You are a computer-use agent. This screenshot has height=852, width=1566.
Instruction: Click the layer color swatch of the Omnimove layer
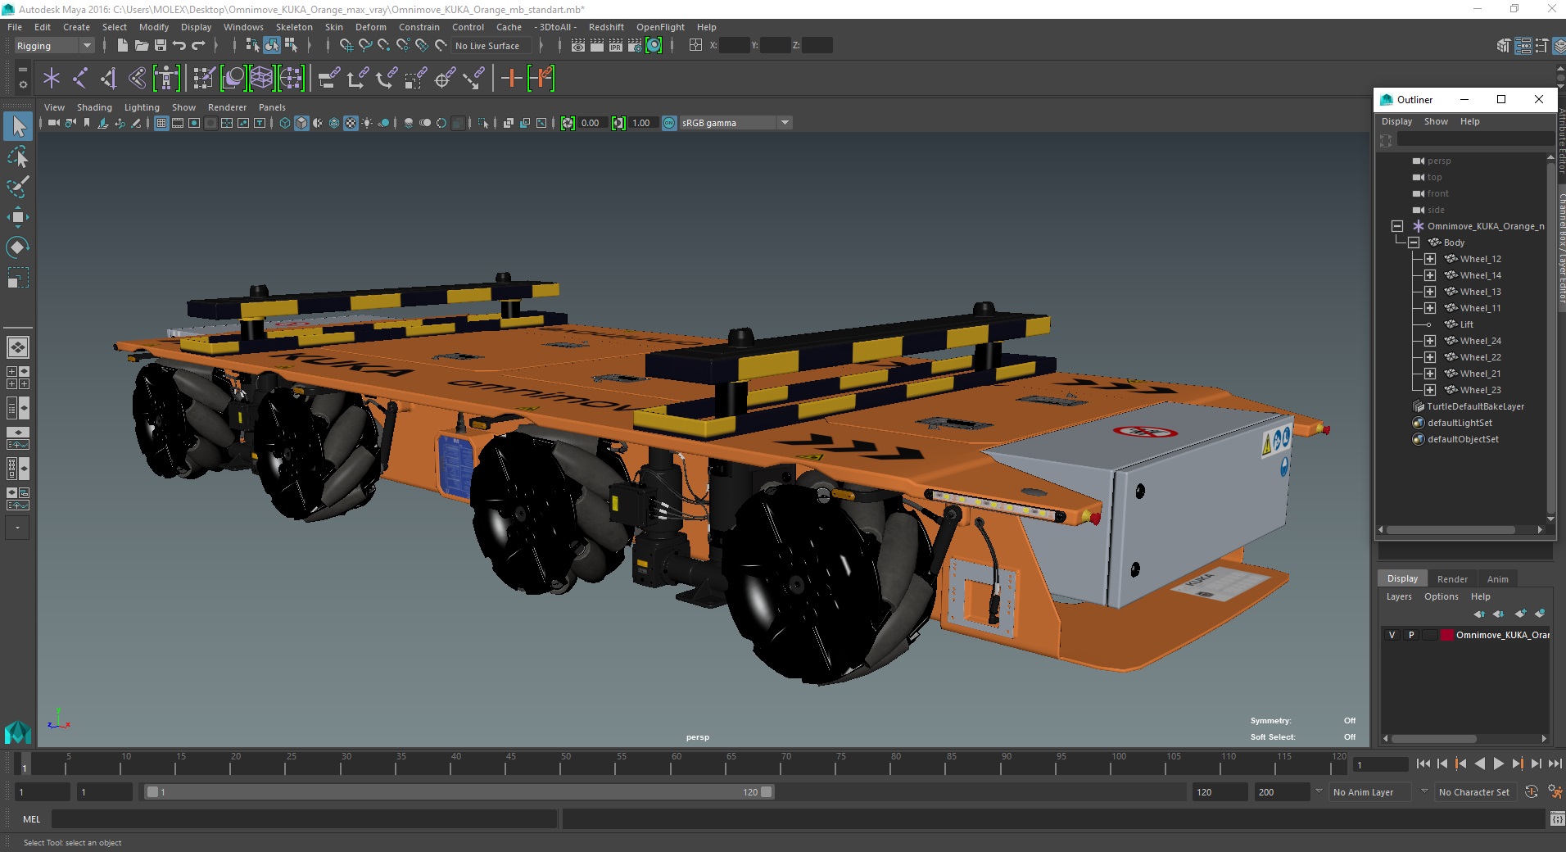[1447, 635]
